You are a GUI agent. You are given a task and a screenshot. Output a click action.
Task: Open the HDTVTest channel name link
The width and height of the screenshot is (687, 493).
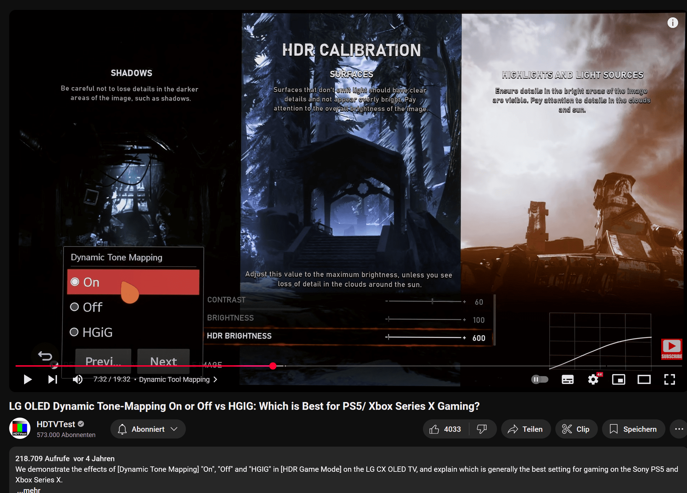click(56, 424)
